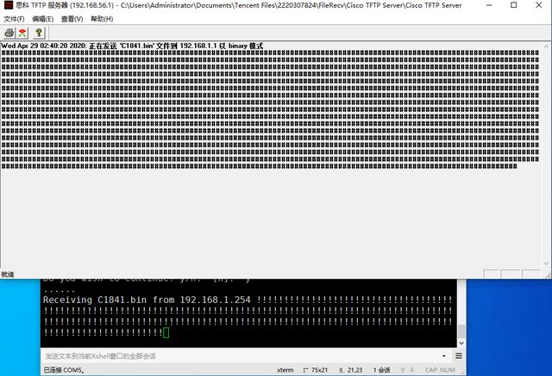Click the green terminal cursor in Xshell
552x376 pixels.
click(x=166, y=332)
